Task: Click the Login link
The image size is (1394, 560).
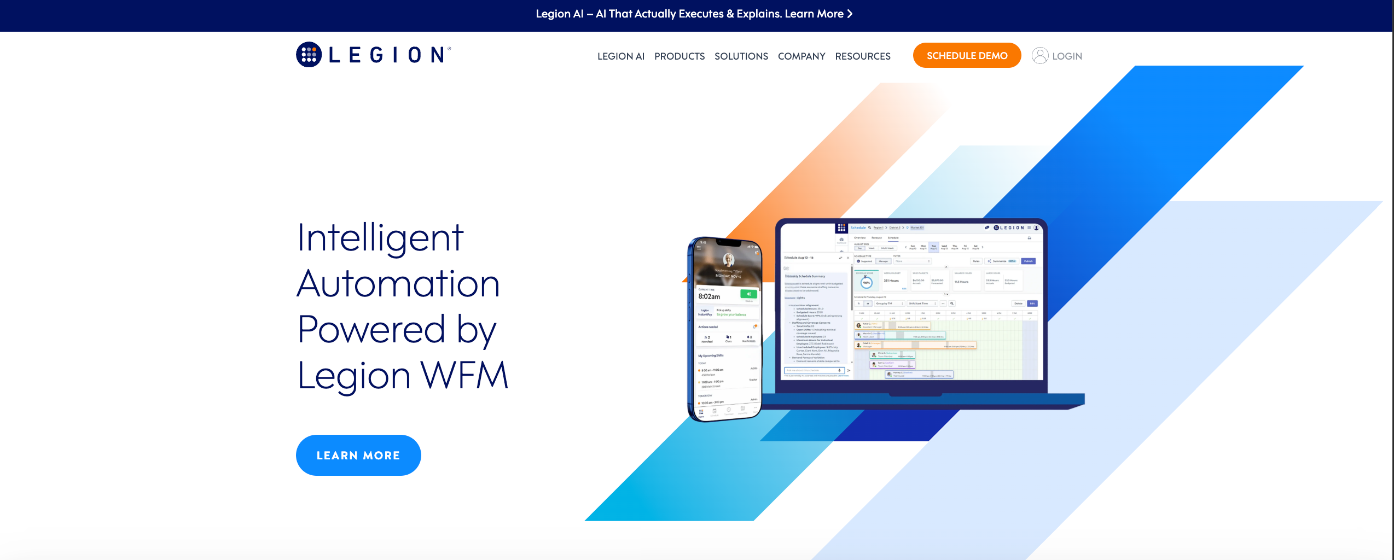Action: click(1067, 56)
